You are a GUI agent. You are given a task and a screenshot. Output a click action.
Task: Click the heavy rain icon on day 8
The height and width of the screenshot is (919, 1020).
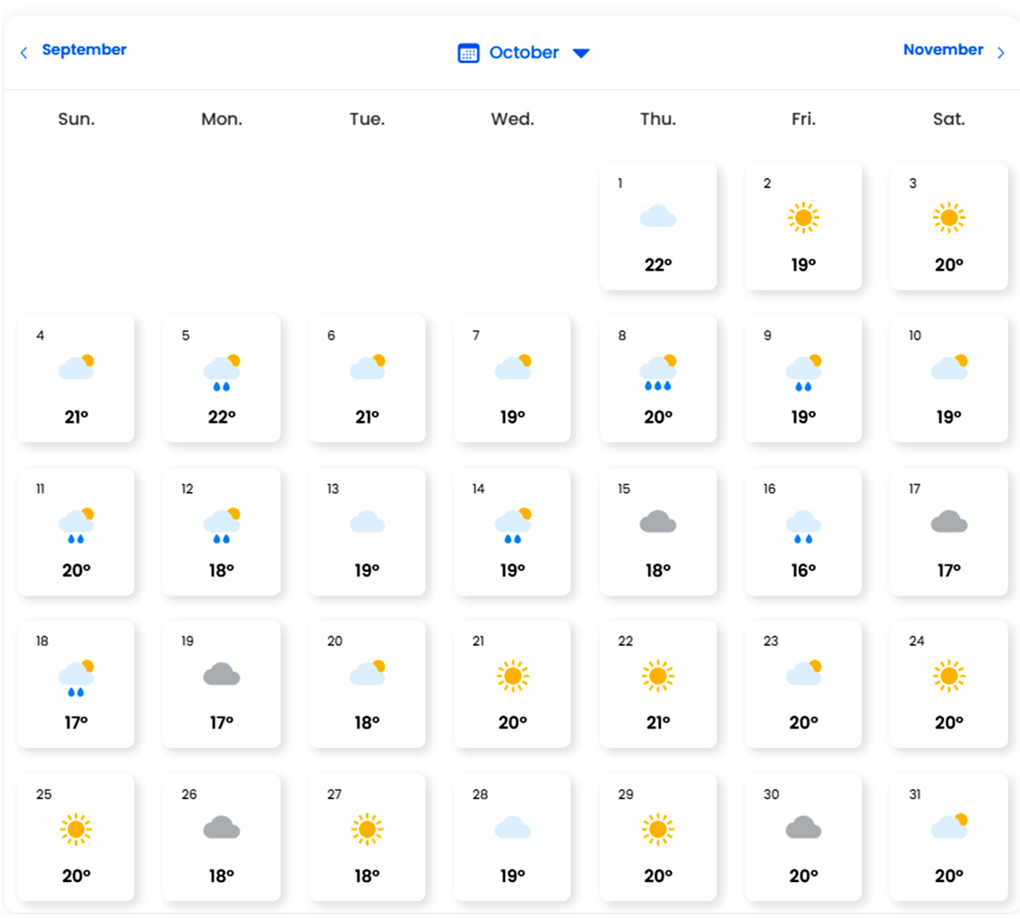(659, 372)
